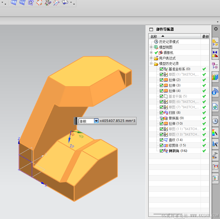
Task: Expand the 模型视图 tree node
Action: pyautogui.click(x=151, y=47)
